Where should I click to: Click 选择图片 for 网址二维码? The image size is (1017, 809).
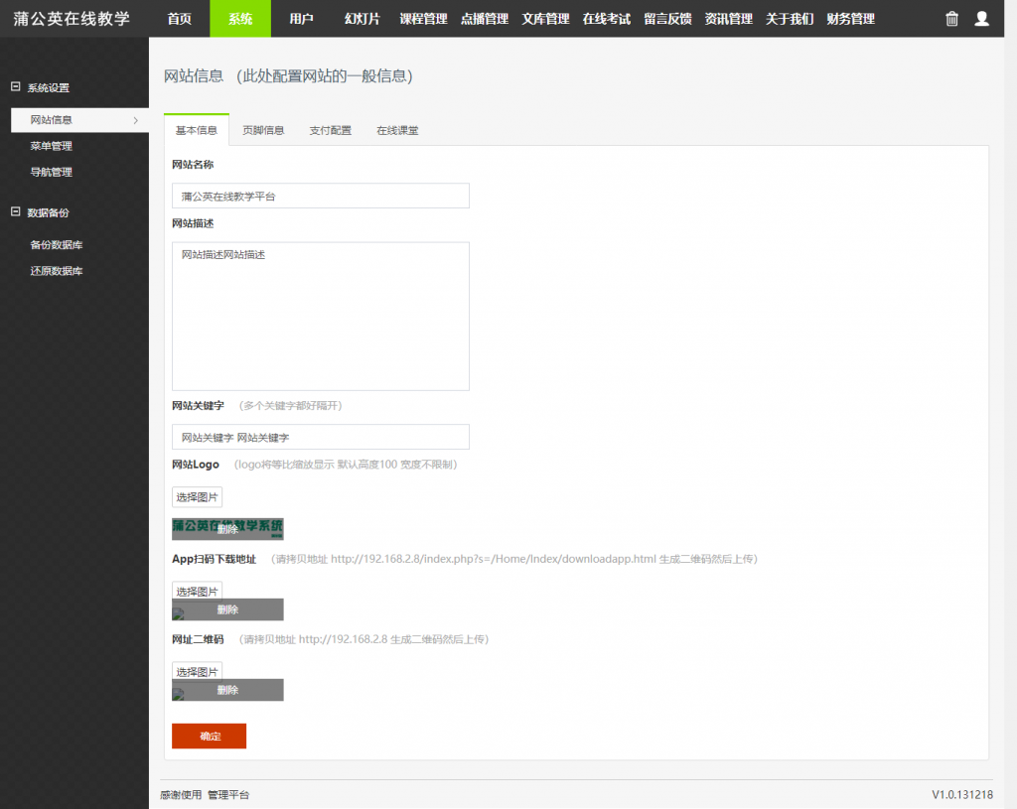point(197,672)
